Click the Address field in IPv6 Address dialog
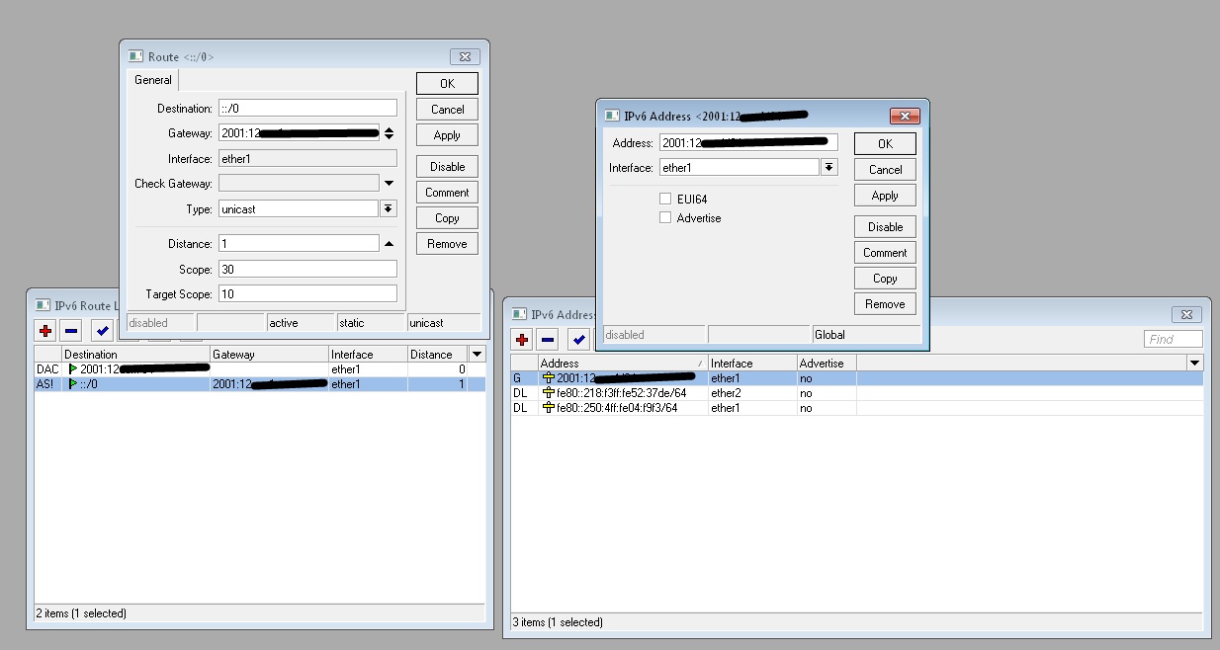Image resolution: width=1220 pixels, height=650 pixels. click(748, 143)
